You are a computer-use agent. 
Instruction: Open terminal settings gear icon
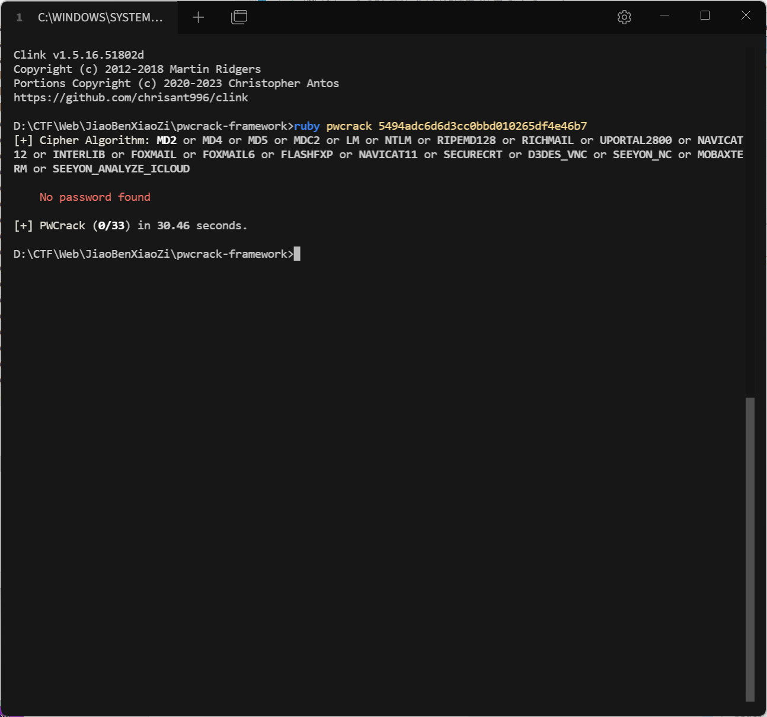624,17
